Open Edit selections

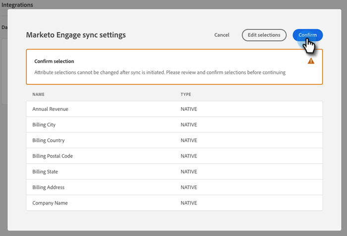(x=264, y=35)
